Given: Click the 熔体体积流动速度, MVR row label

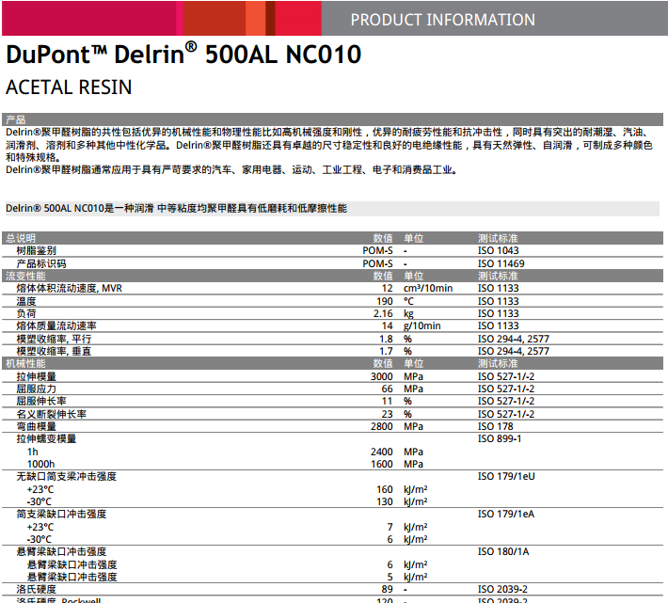Looking at the screenshot, I should pos(69,288).
